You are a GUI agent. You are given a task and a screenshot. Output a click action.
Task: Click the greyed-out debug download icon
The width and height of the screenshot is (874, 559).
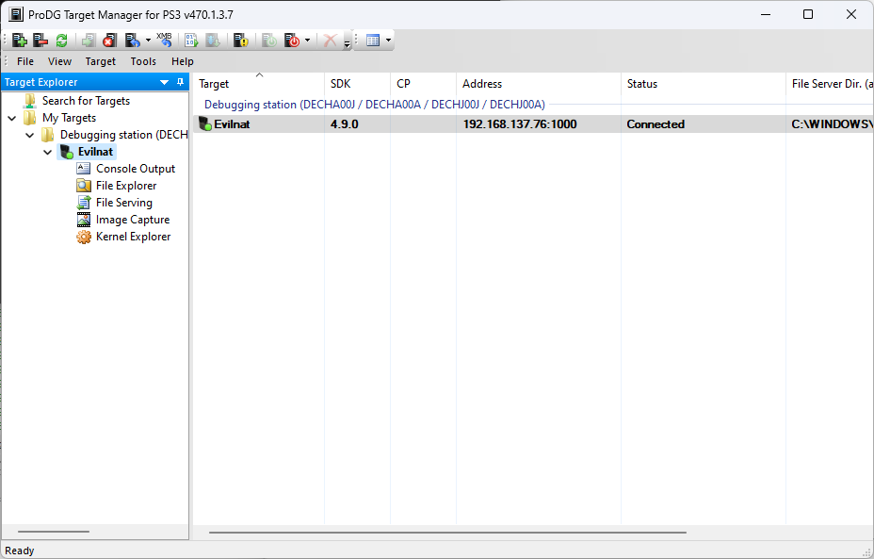click(213, 41)
